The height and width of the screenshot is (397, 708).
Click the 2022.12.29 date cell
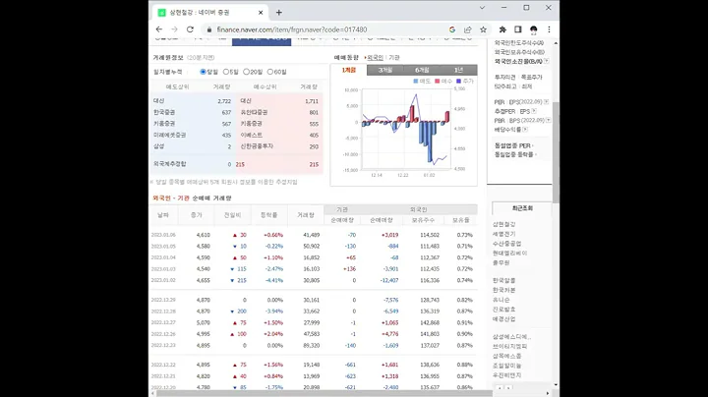[x=163, y=300]
